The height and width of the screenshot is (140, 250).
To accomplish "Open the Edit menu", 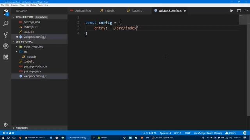I will [7, 5].
